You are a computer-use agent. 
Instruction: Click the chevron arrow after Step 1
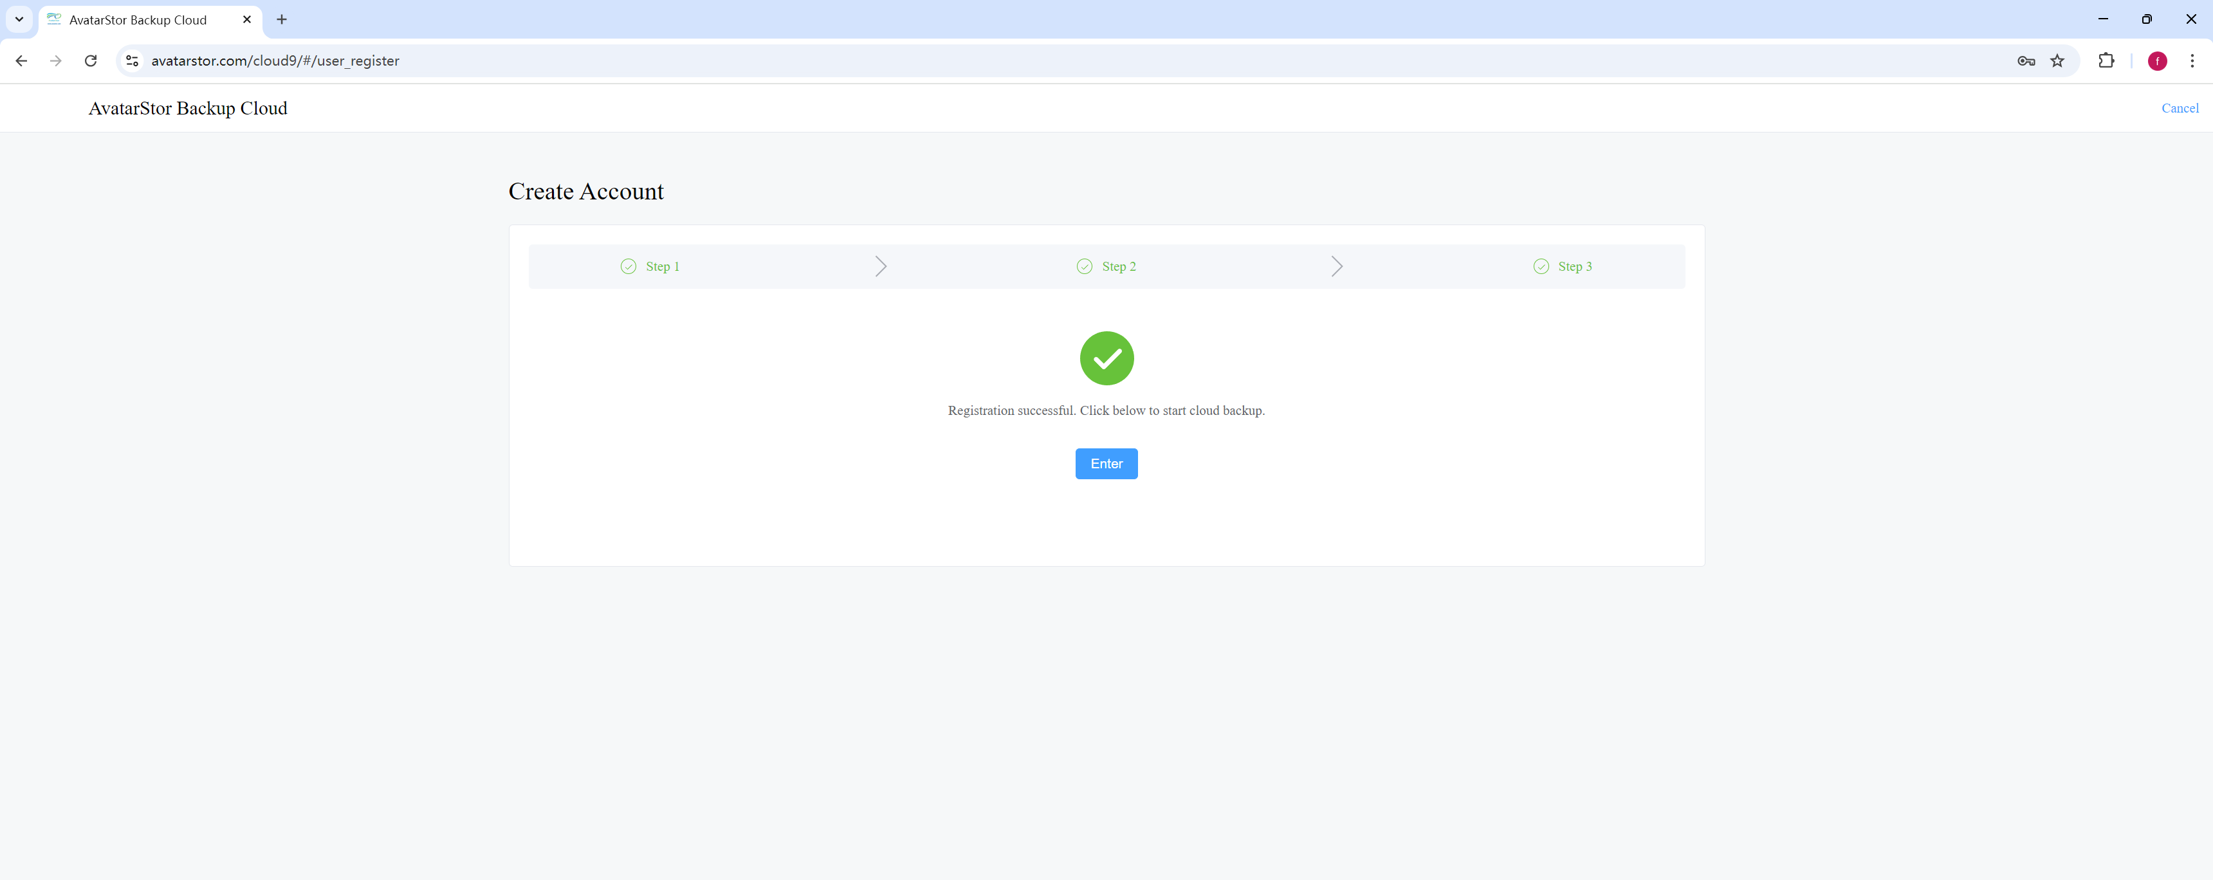[881, 266]
